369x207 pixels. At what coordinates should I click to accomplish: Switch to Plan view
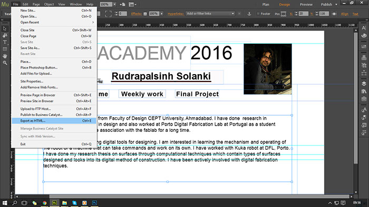[266, 4]
